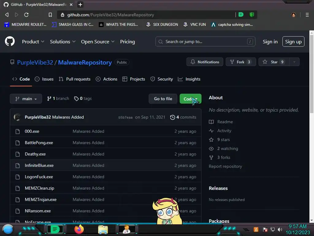This screenshot has height=236, width=314.
Task: Open file 000.exe
Action: [32, 131]
